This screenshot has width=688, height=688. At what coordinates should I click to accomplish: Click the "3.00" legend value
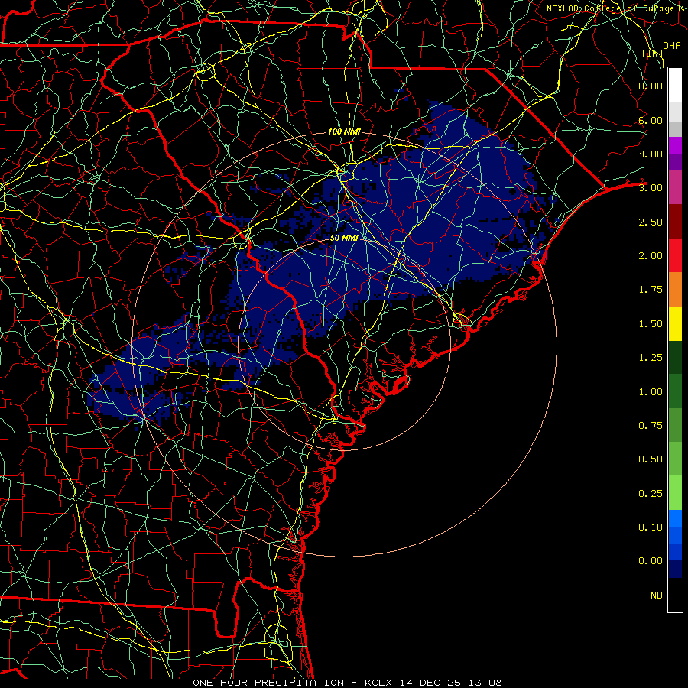click(x=651, y=188)
